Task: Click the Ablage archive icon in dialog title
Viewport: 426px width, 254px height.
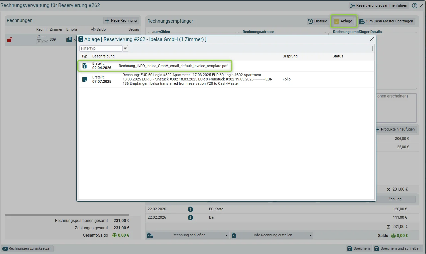Action: click(x=81, y=39)
